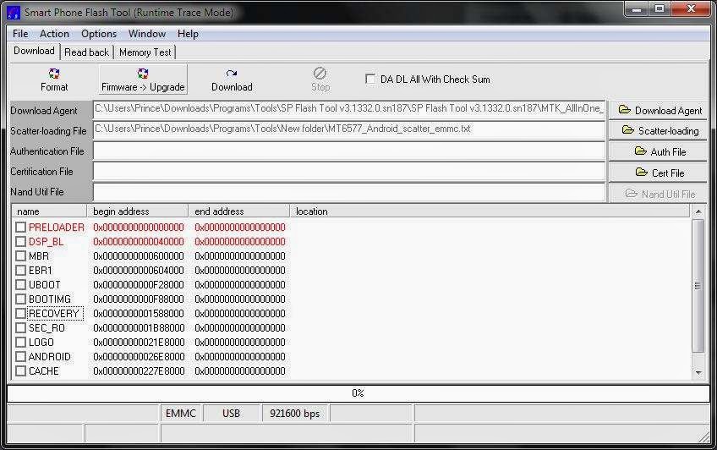This screenshot has width=717, height=450.
Task: Open the Options menu
Action: [x=99, y=34]
